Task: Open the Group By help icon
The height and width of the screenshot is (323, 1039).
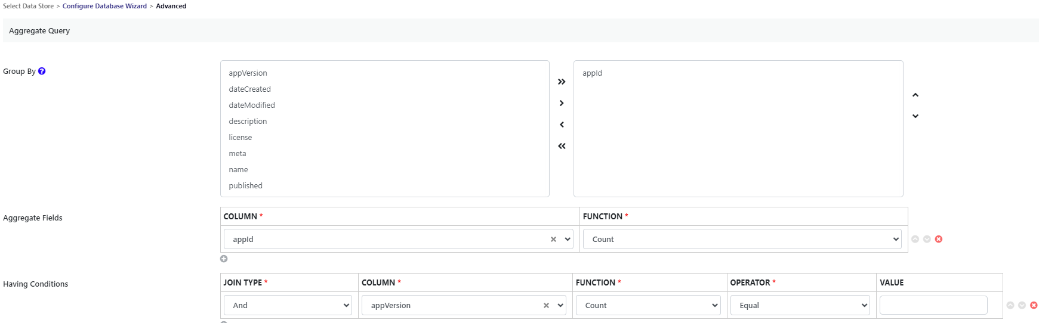Action: [42, 71]
